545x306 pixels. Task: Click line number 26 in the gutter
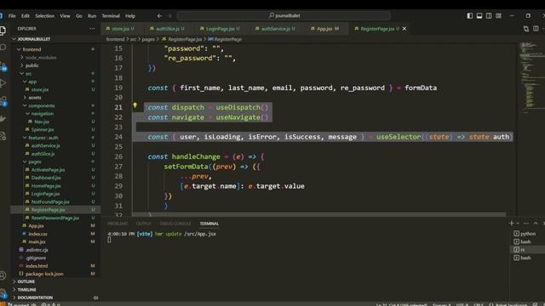(118, 156)
